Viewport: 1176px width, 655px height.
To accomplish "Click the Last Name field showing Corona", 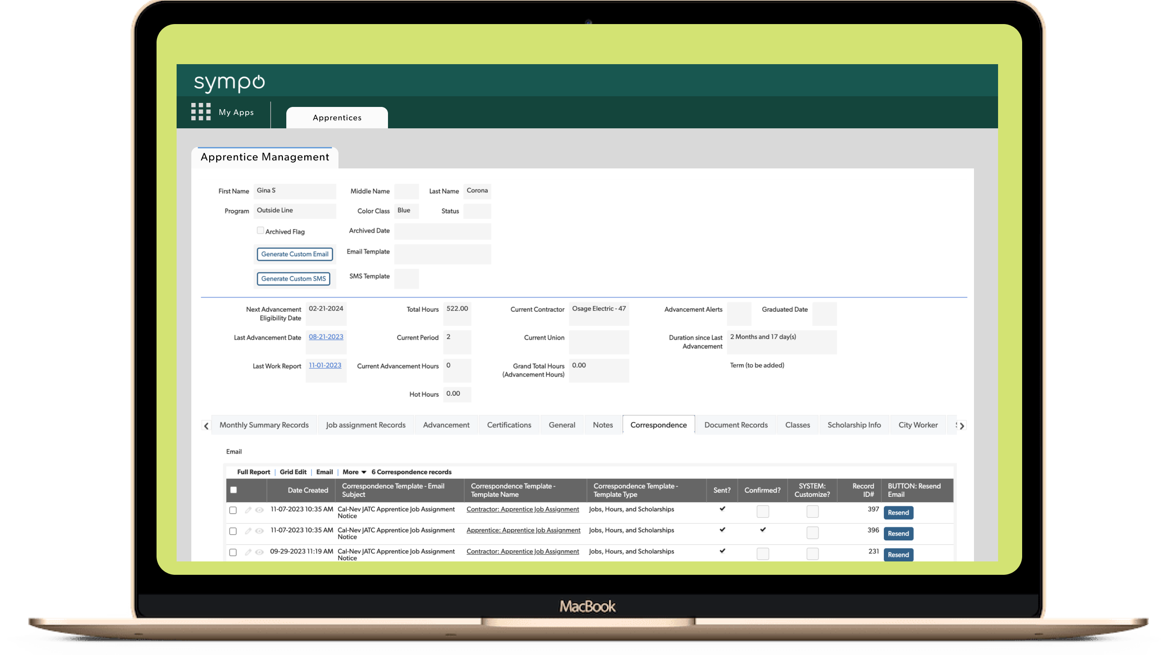I will coord(477,191).
